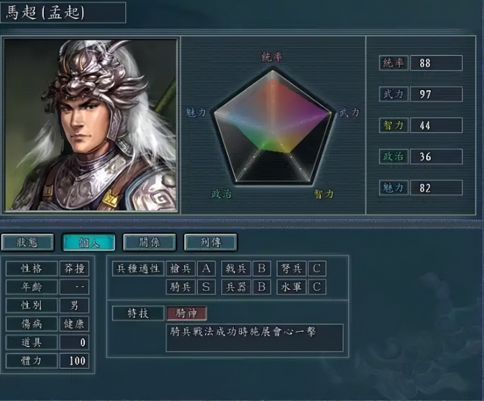The image size is (484, 401).
Task: Click the 水軍 aptitude grade C
Action: pos(317,287)
